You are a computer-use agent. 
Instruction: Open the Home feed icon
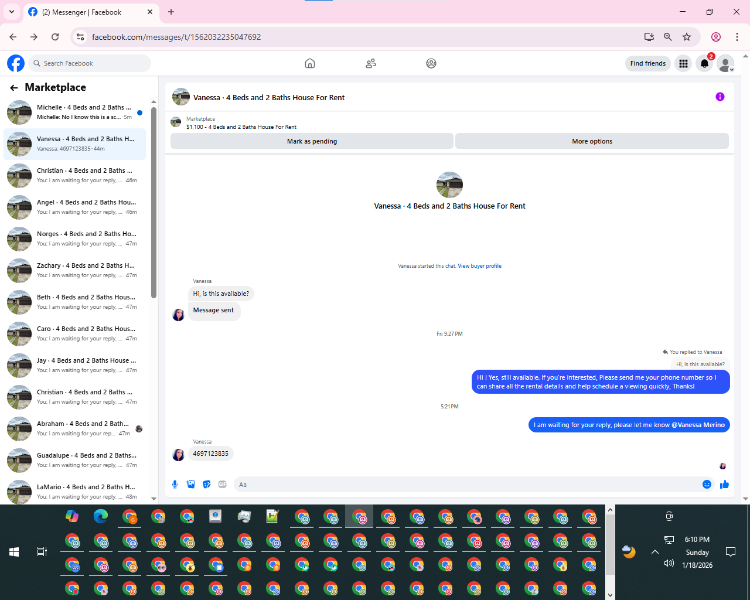coord(310,63)
